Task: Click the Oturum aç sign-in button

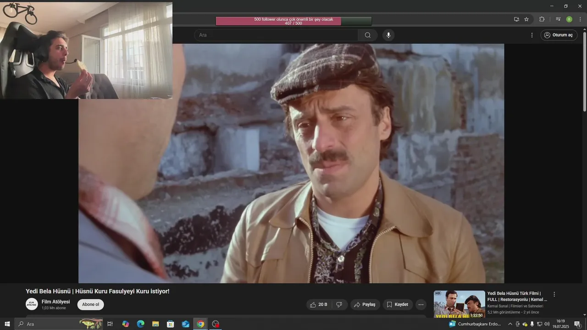Action: coord(559,35)
